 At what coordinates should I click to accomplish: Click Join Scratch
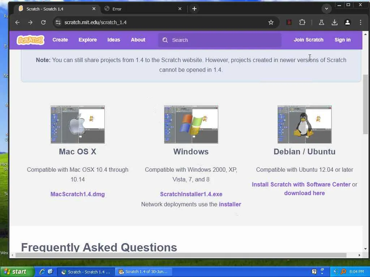(x=309, y=40)
